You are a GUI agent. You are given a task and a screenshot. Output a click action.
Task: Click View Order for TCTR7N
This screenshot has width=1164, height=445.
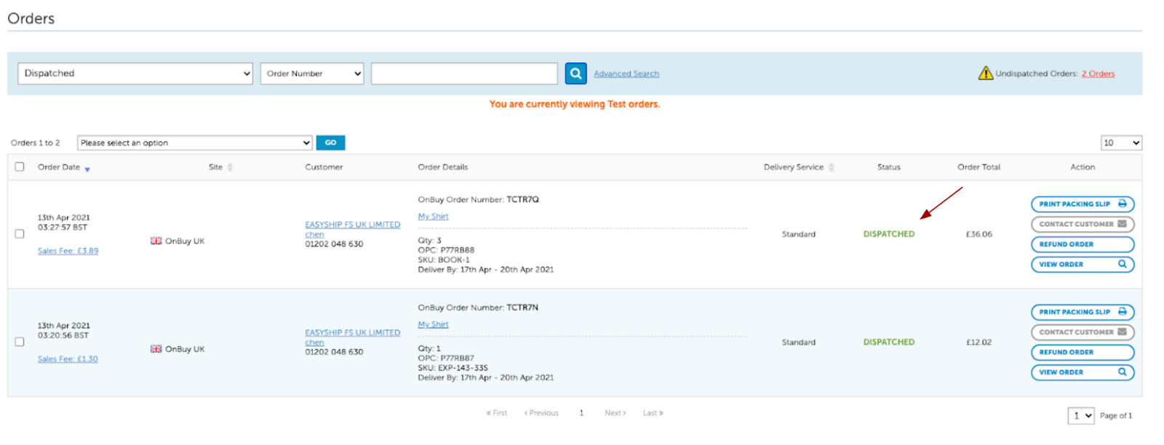[1083, 372]
